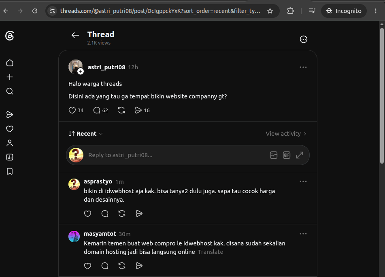
Task: Like astri_putri08's post
Action: [72, 111]
